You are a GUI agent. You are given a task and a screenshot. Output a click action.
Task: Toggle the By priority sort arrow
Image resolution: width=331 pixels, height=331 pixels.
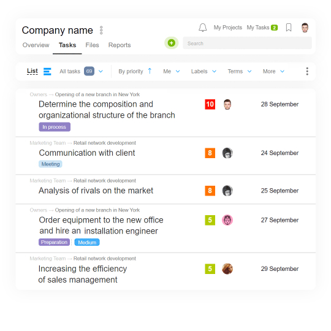tap(150, 71)
